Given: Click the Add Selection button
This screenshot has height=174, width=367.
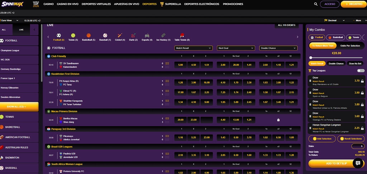Looking at the screenshot, I should pyautogui.click(x=322, y=139).
